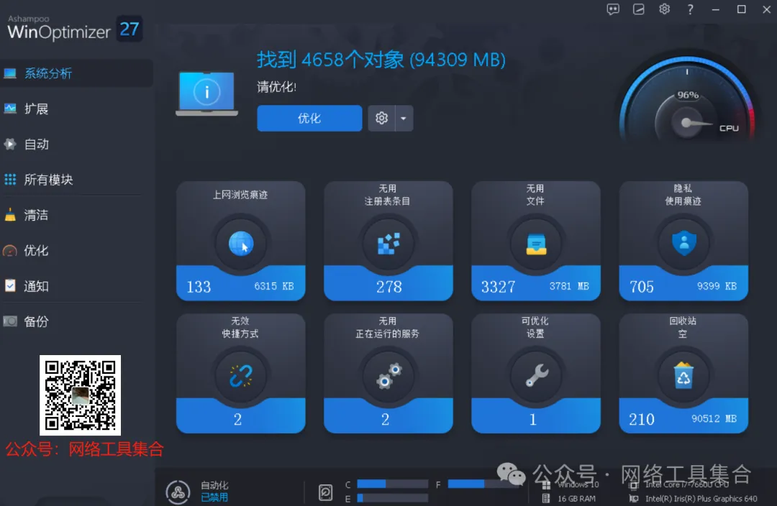This screenshot has width=777, height=506.
Task: Click the 210 count in 回收站 card
Action: 641,419
